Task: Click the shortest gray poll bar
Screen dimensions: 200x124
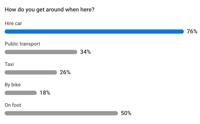Action: click(x=21, y=93)
